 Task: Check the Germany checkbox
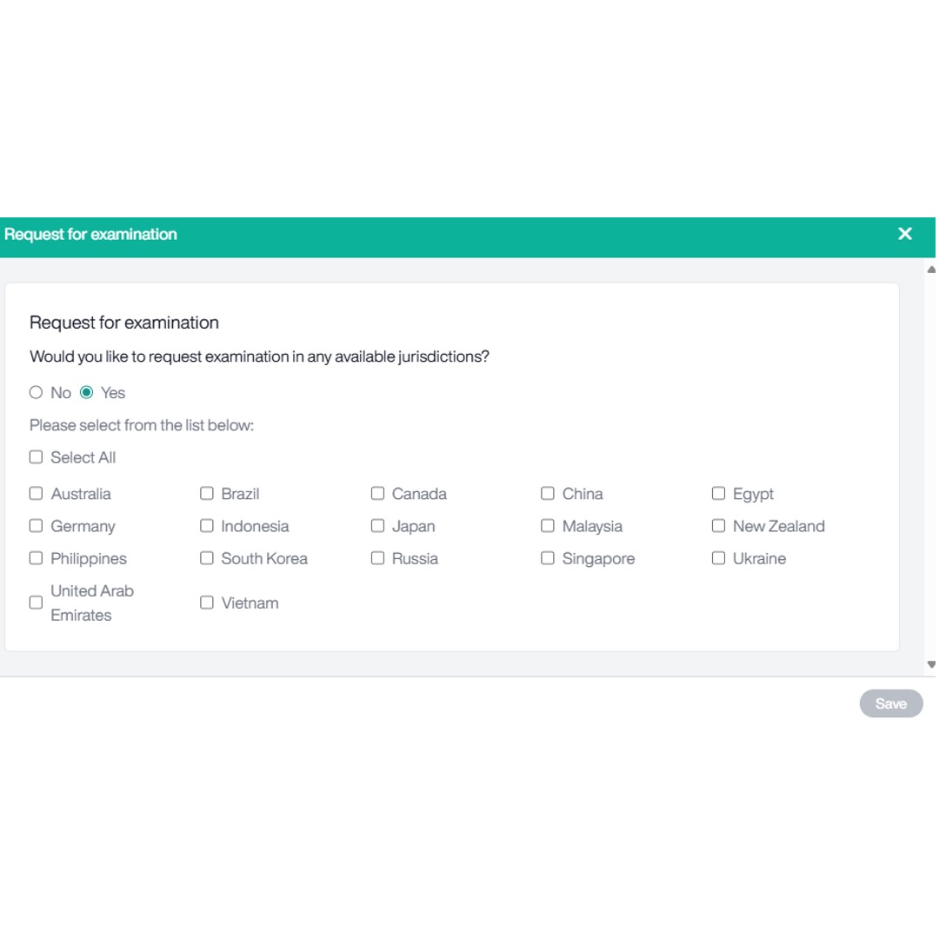coord(36,526)
